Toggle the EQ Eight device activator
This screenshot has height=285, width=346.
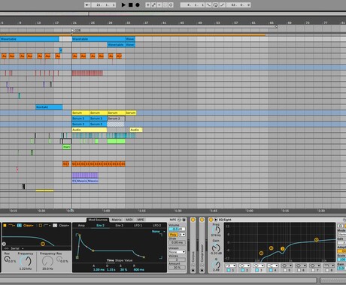pyautogui.click(x=211, y=220)
